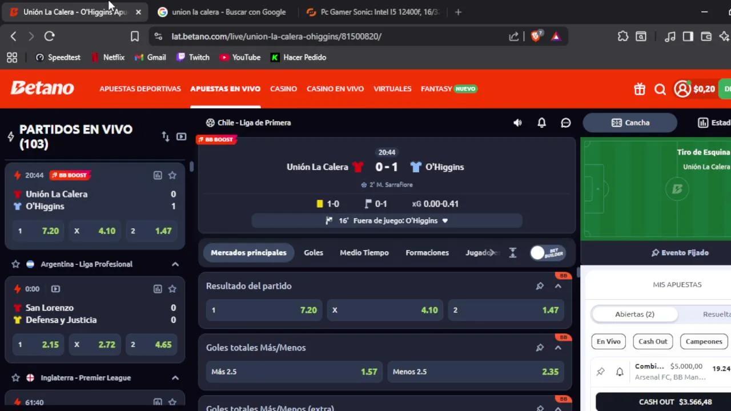Open the user account avatar icon
The image size is (731, 411).
pyautogui.click(x=682, y=89)
